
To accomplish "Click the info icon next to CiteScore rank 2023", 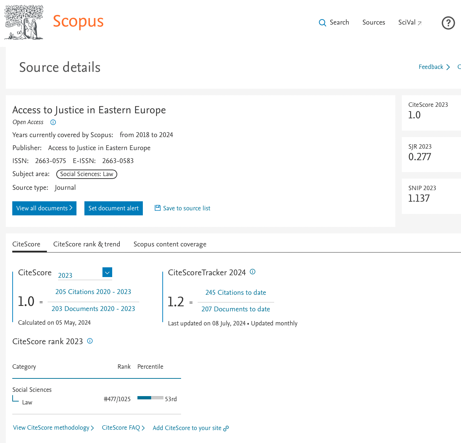I will [x=89, y=341].
